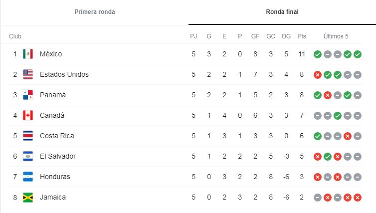Open the México team link
This screenshot has height=213, width=376.
coord(51,54)
